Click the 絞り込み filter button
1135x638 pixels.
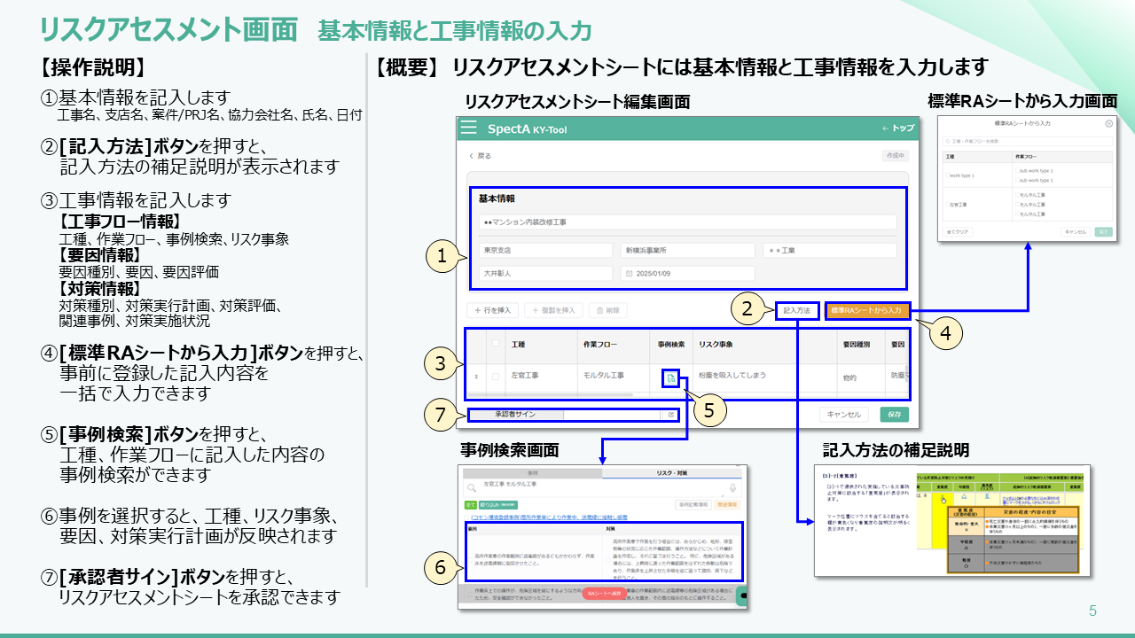tap(491, 503)
